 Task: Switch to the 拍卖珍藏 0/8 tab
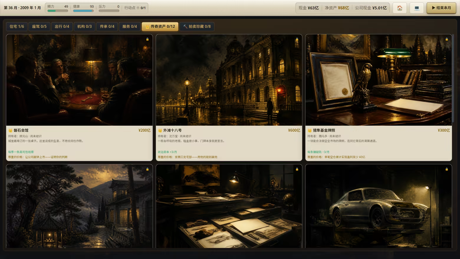coord(197,27)
